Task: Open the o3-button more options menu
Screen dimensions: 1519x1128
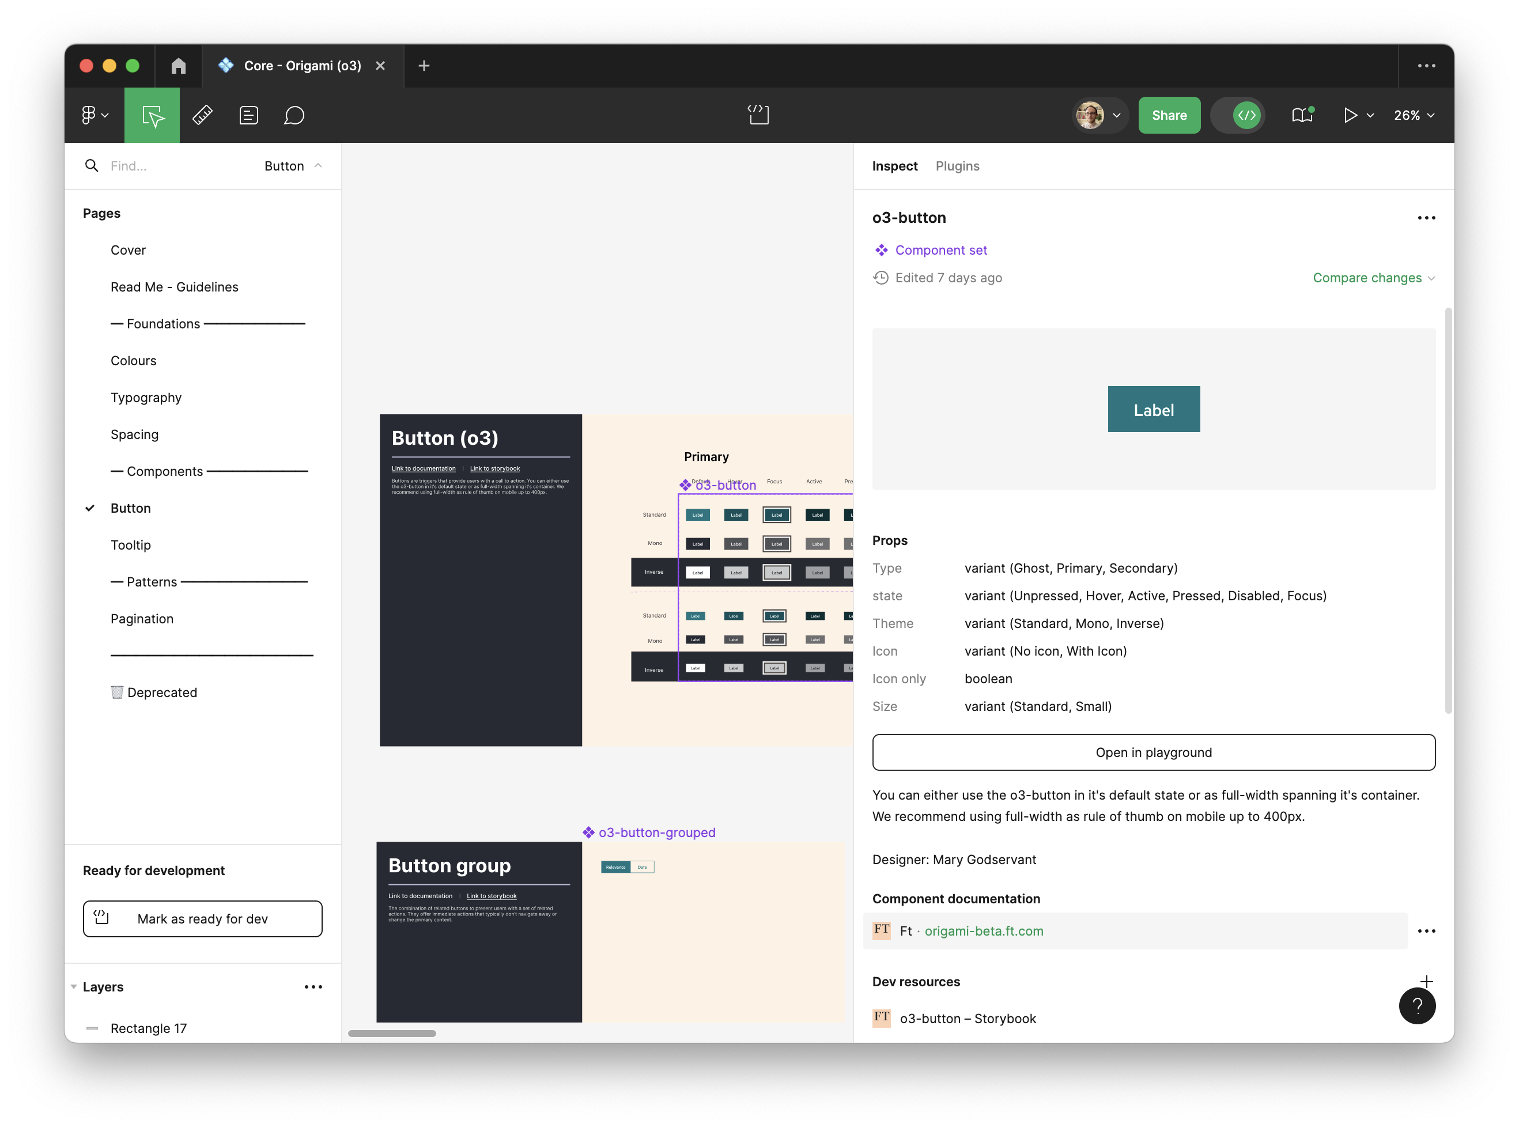Action: 1426,218
